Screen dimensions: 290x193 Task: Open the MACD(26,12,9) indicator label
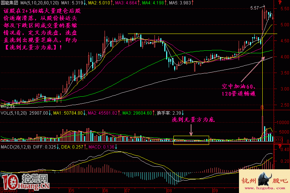click(16, 147)
